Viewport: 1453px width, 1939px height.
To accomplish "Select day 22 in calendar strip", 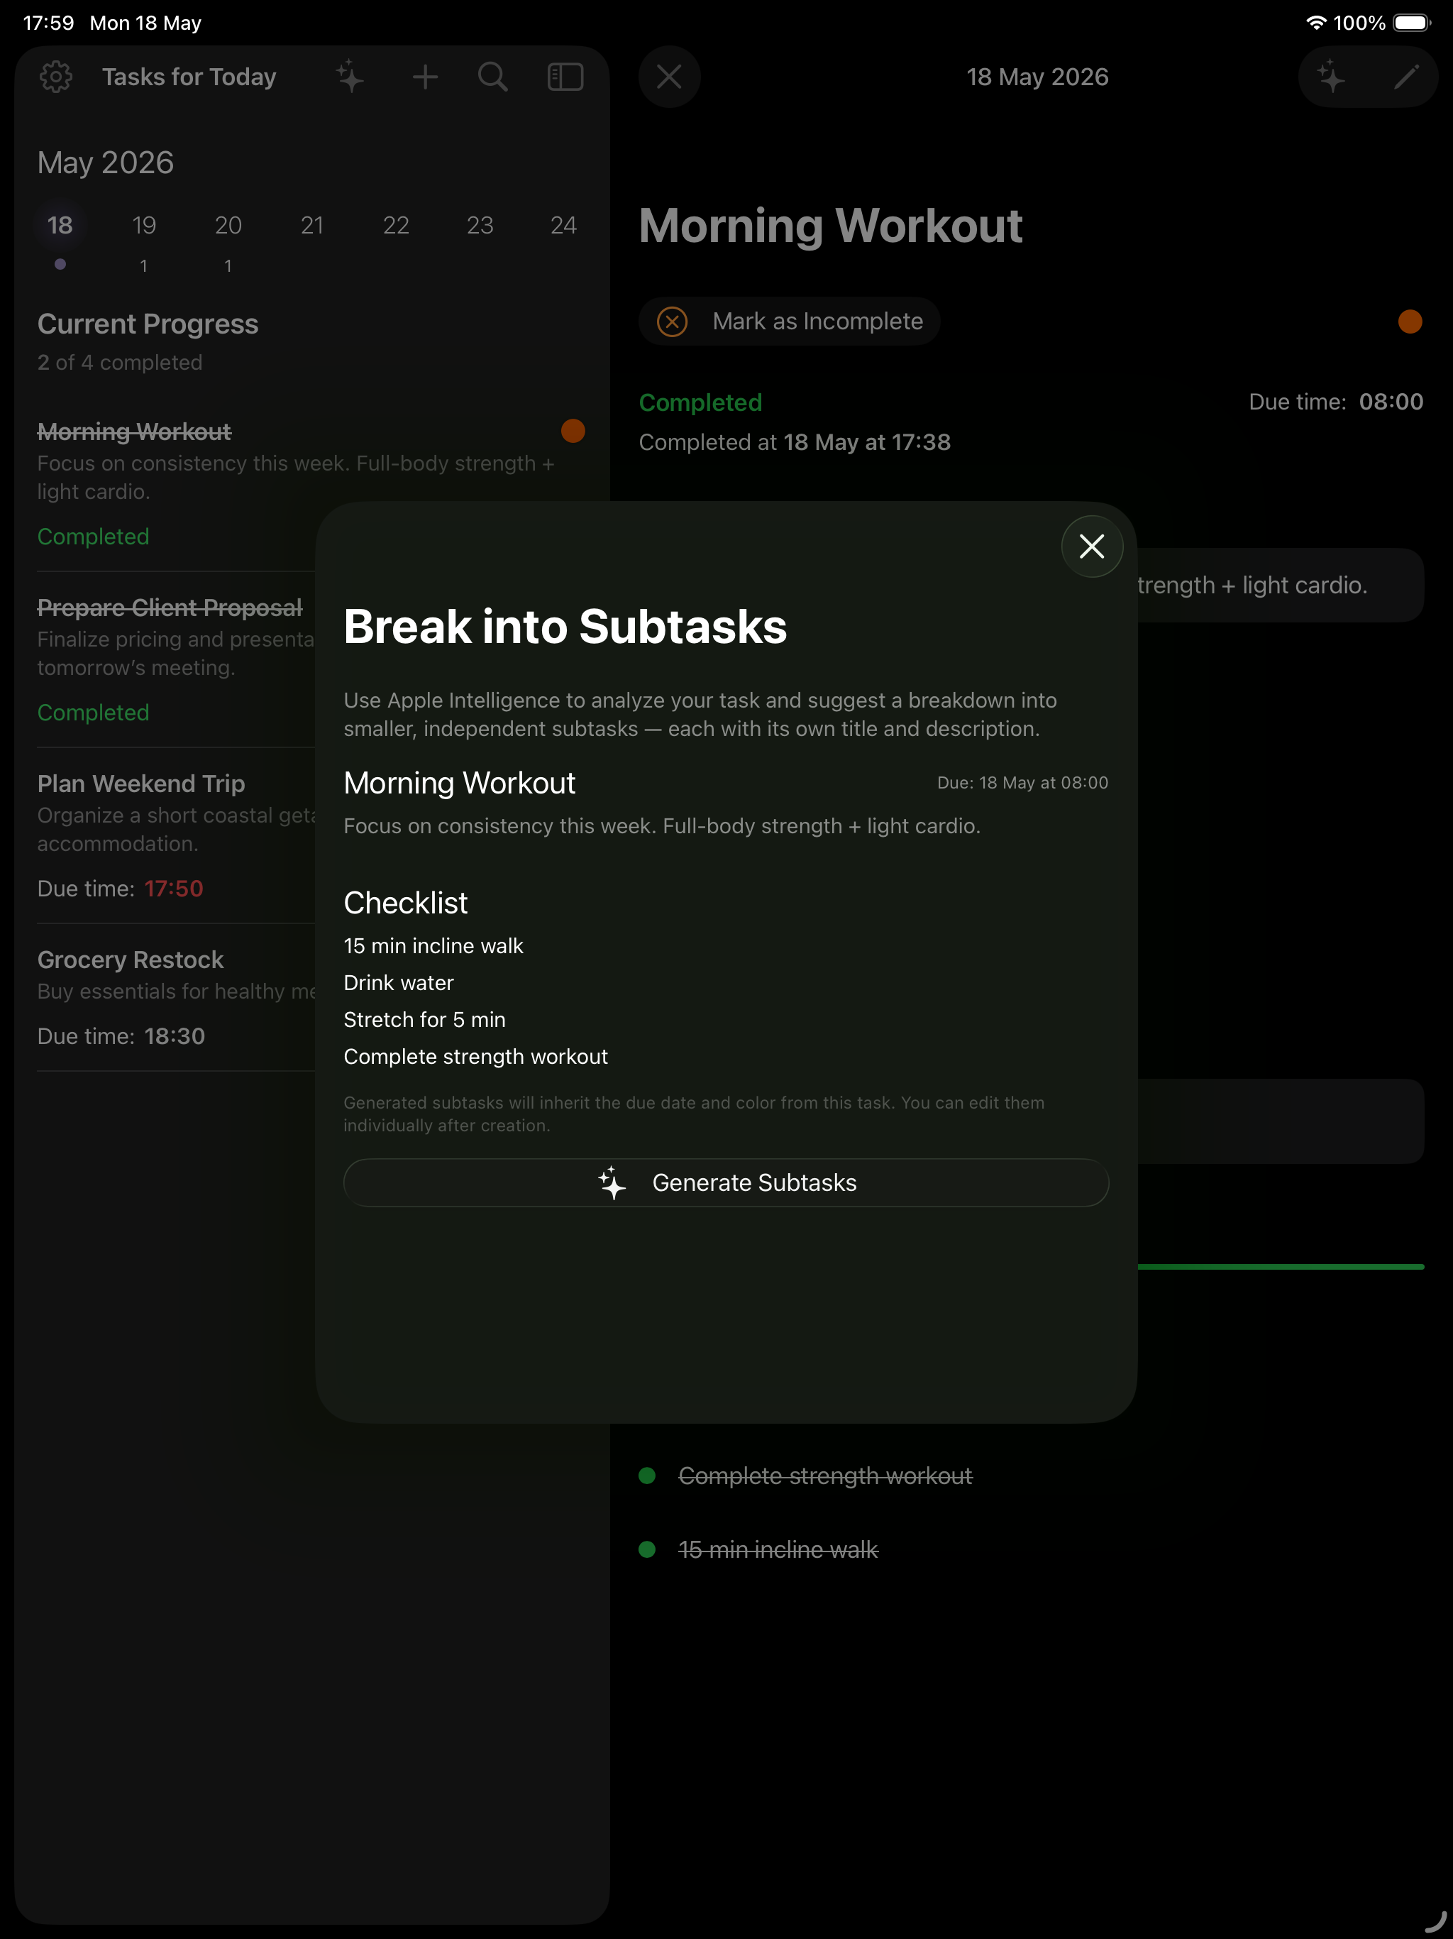I will click(x=396, y=225).
